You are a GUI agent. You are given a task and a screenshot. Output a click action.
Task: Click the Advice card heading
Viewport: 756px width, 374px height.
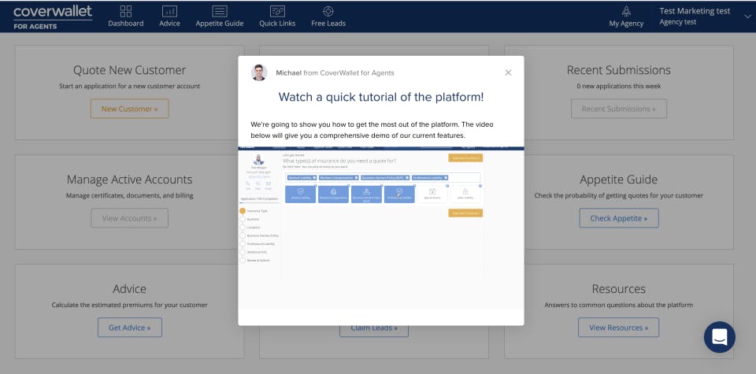[129, 289]
